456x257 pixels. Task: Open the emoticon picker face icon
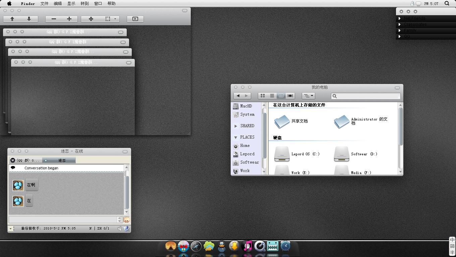[126, 220]
